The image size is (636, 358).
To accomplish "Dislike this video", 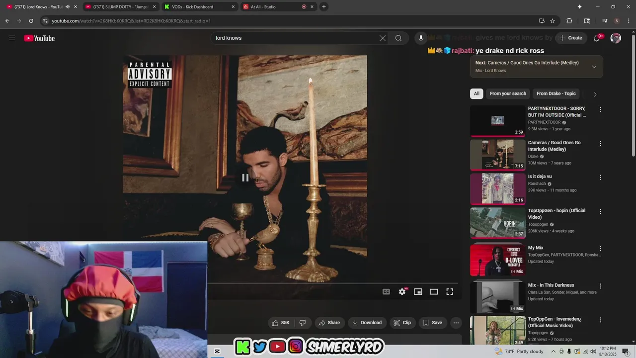I will coord(302,323).
